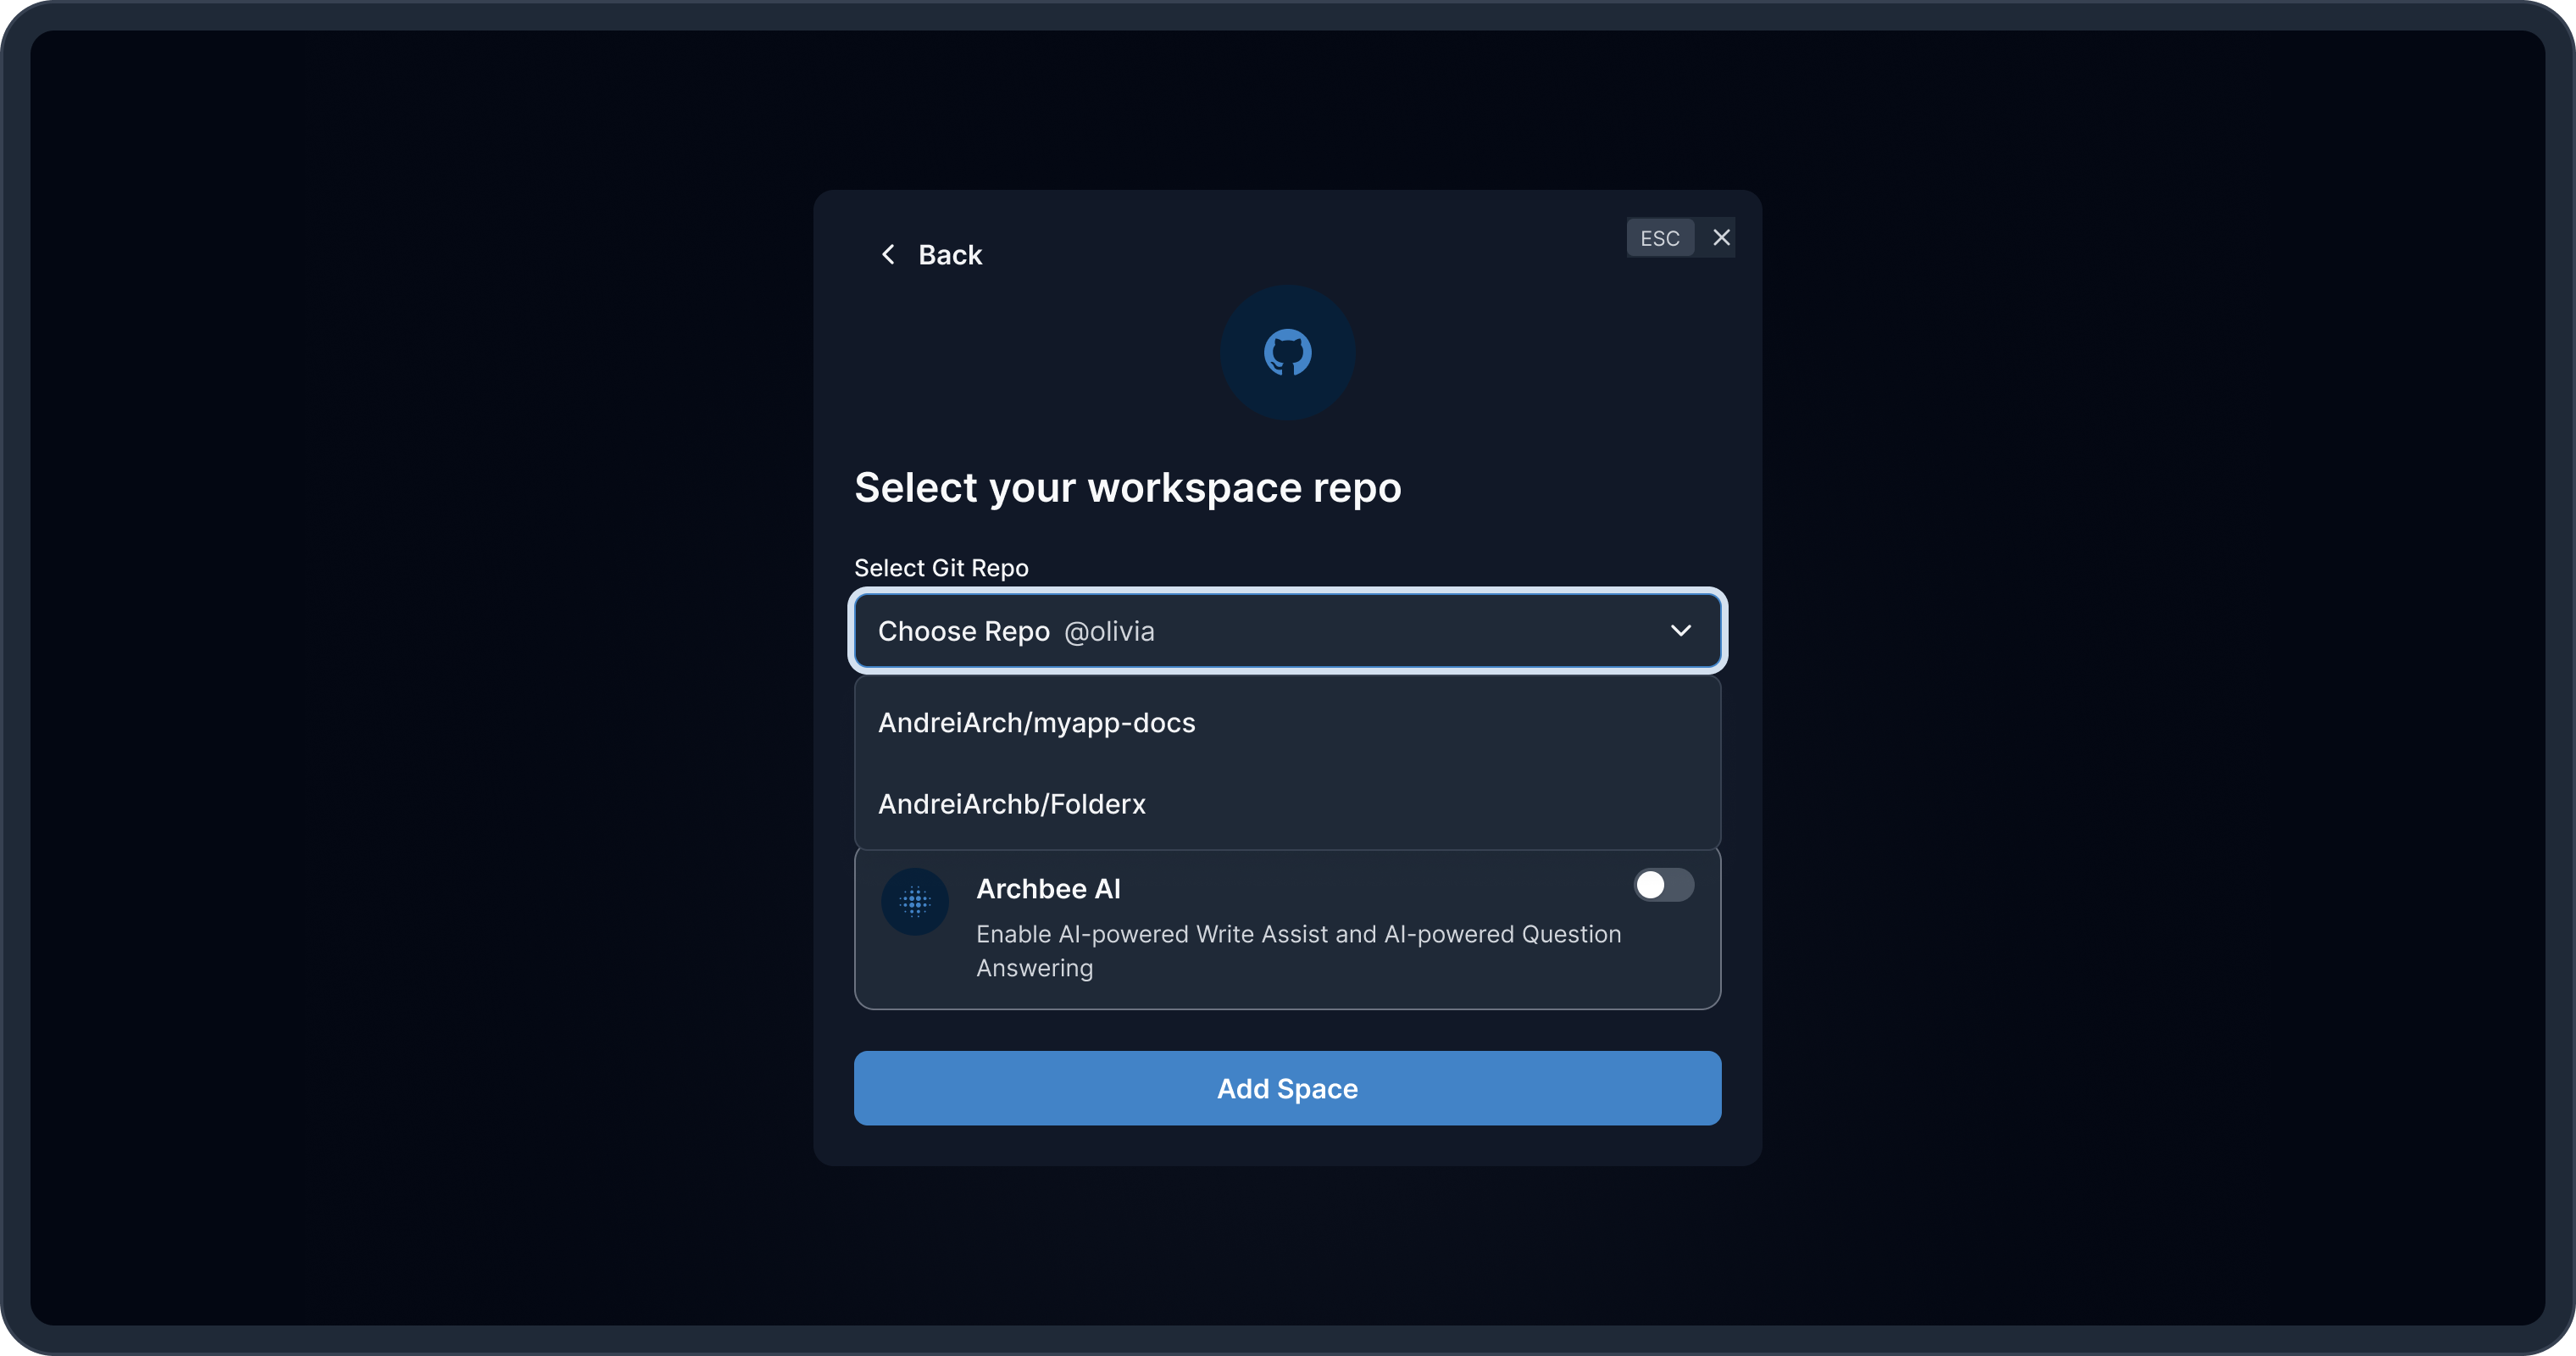Click the Archbee AI title text

tap(1047, 889)
